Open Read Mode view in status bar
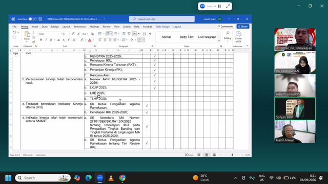Image resolution: width=328 pixels, height=184 pixels. click(199, 155)
